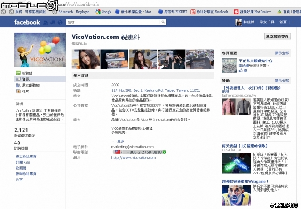Click the photos icon in sidebar
Screen dimensions: 301x209
tap(18, 91)
